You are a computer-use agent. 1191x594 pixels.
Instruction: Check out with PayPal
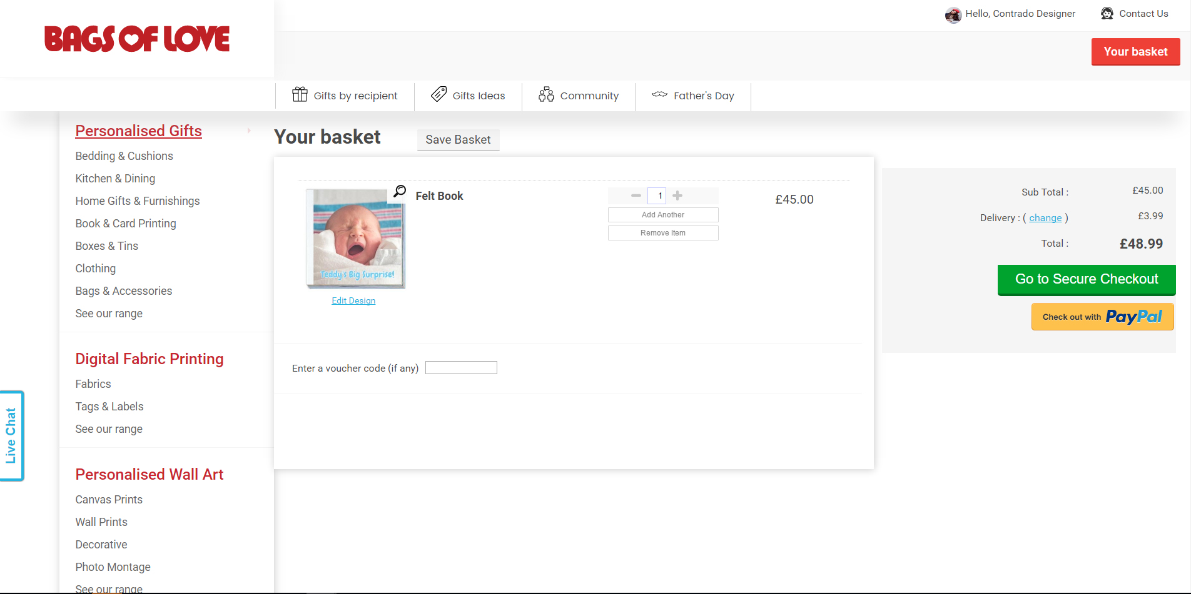click(1102, 317)
